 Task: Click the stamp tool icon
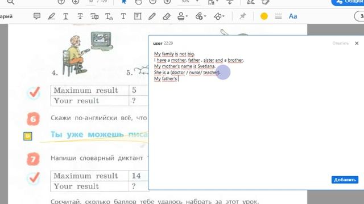pyautogui.click(x=181, y=16)
